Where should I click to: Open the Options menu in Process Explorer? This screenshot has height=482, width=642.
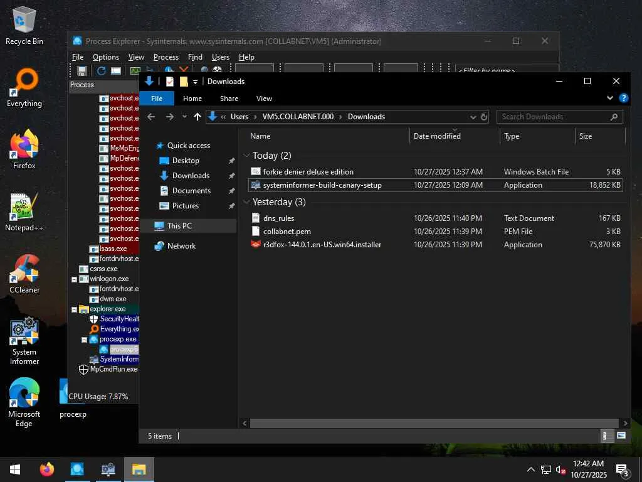pyautogui.click(x=105, y=57)
